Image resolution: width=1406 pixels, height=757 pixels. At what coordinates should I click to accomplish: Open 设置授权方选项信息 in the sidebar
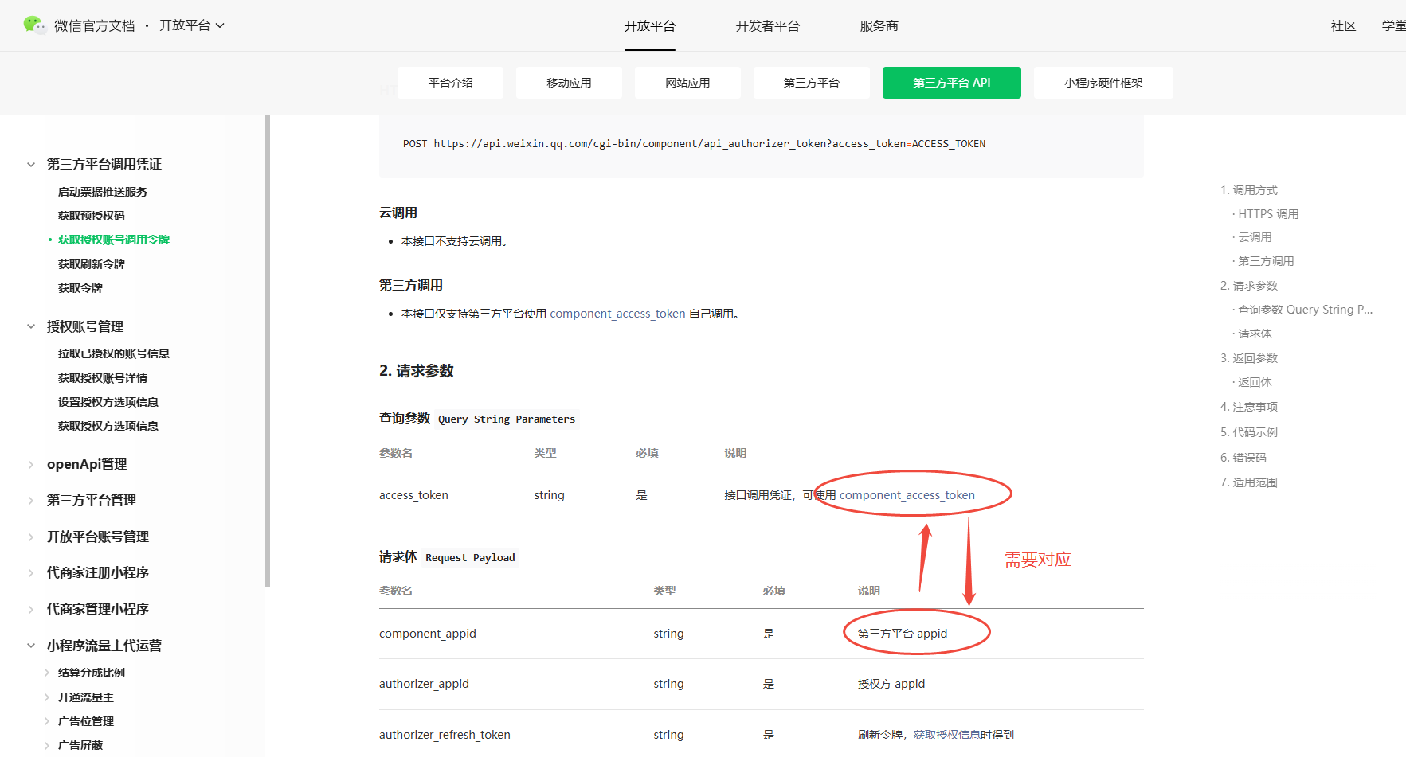[108, 402]
